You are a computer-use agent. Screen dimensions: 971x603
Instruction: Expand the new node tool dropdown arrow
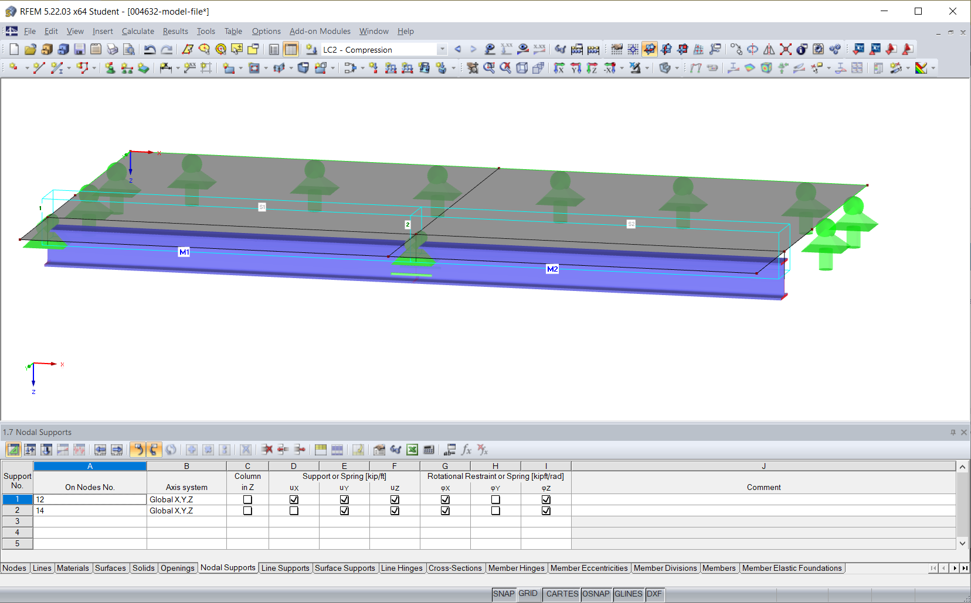point(26,68)
